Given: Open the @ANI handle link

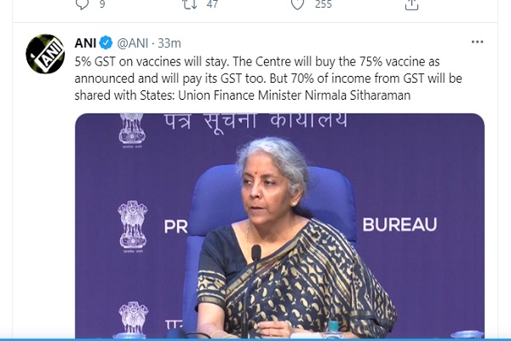Looking at the screenshot, I should pyautogui.click(x=133, y=43).
